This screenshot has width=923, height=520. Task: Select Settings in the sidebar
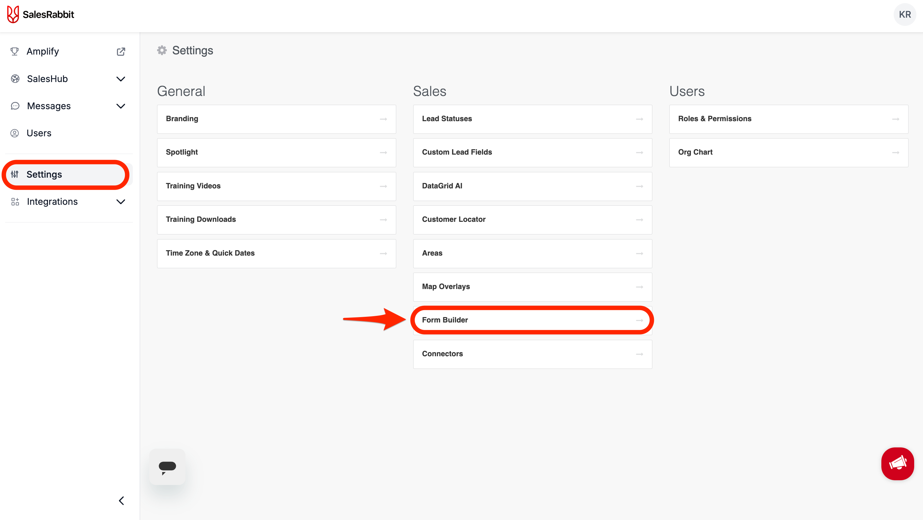pyautogui.click(x=44, y=174)
